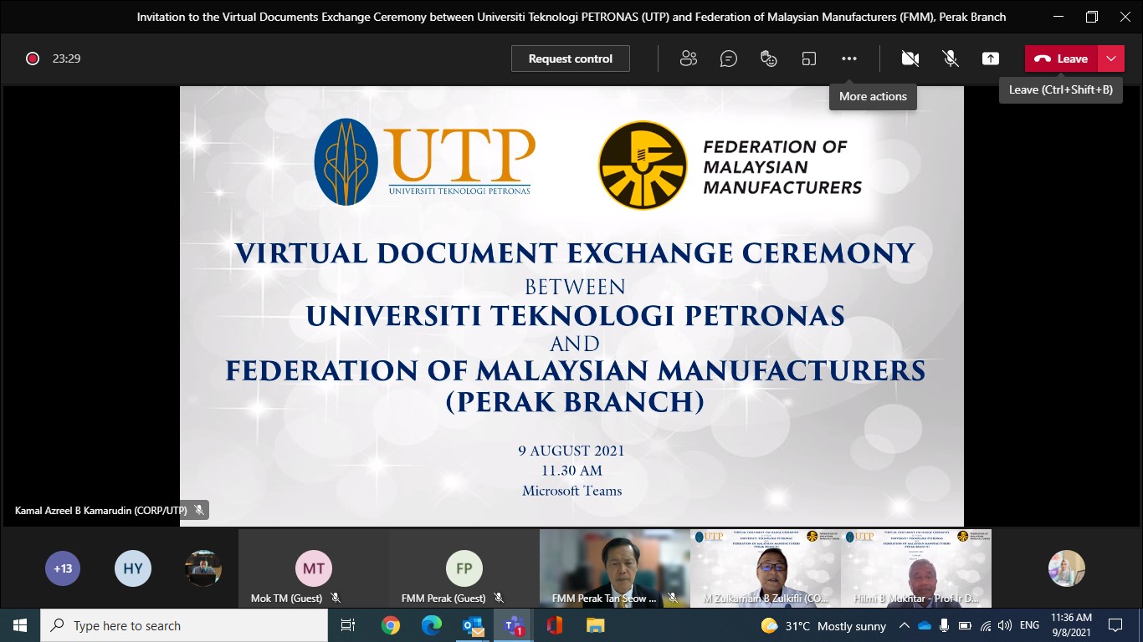Open Microsoft Teams taskbar icon

[514, 625]
